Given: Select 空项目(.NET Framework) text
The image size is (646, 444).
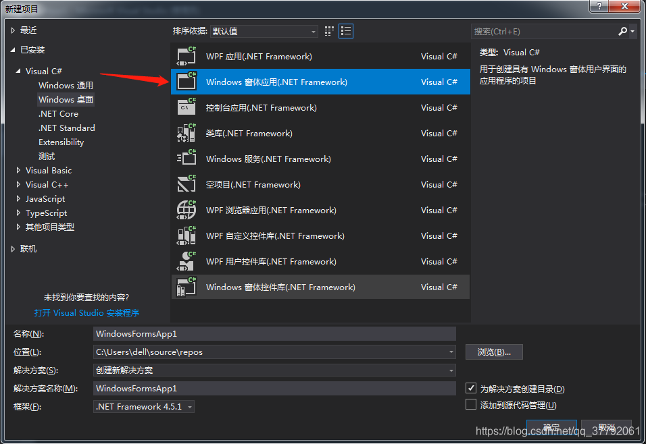Looking at the screenshot, I should point(253,184).
